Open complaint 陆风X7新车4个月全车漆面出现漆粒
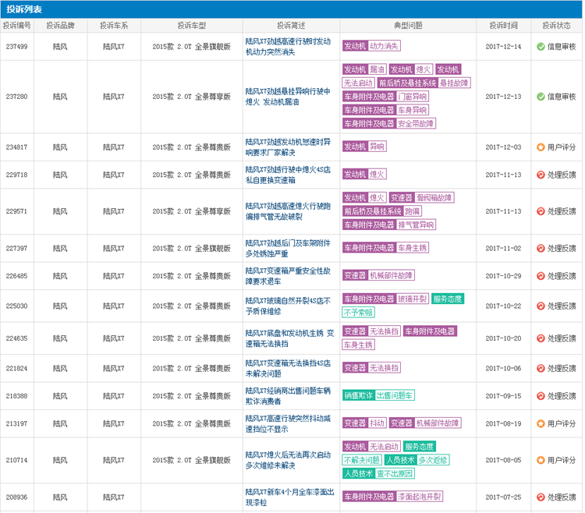Viewport: 585px width, 513px height. coord(289,497)
